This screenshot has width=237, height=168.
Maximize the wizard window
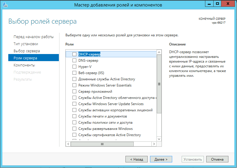[x=217, y=4]
